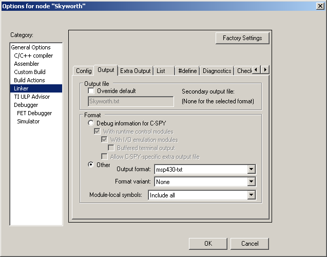Select C/C++ compiler category
Screen dimensions: 327x257
[33, 56]
